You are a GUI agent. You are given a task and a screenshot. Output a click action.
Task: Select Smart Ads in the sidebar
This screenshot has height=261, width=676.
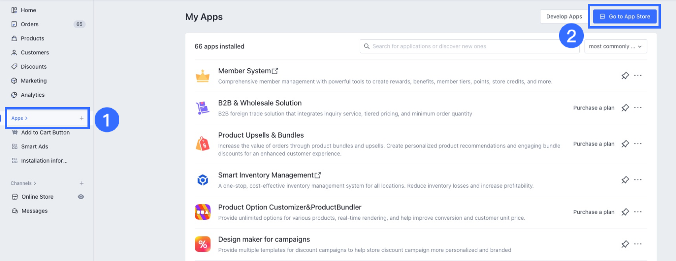(35, 146)
